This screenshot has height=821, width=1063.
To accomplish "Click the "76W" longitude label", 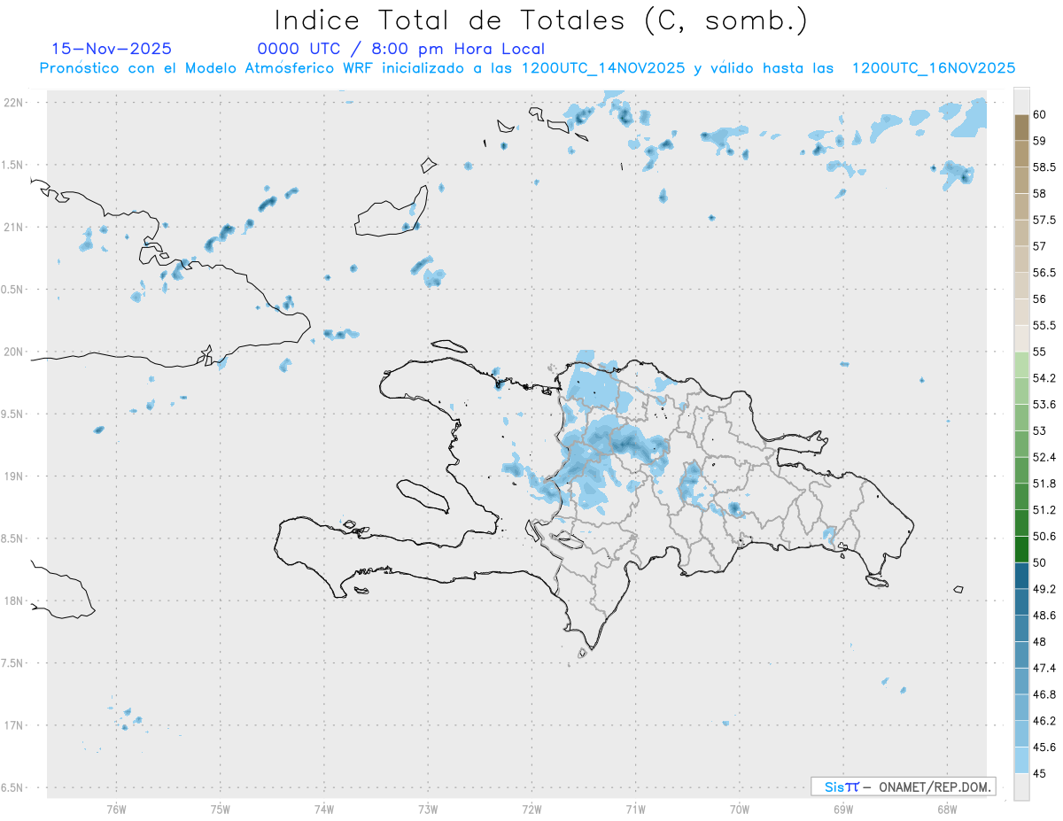I will 116,809.
